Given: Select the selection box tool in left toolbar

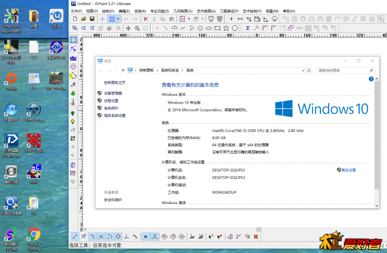Looking at the screenshot, I should click(73, 40).
